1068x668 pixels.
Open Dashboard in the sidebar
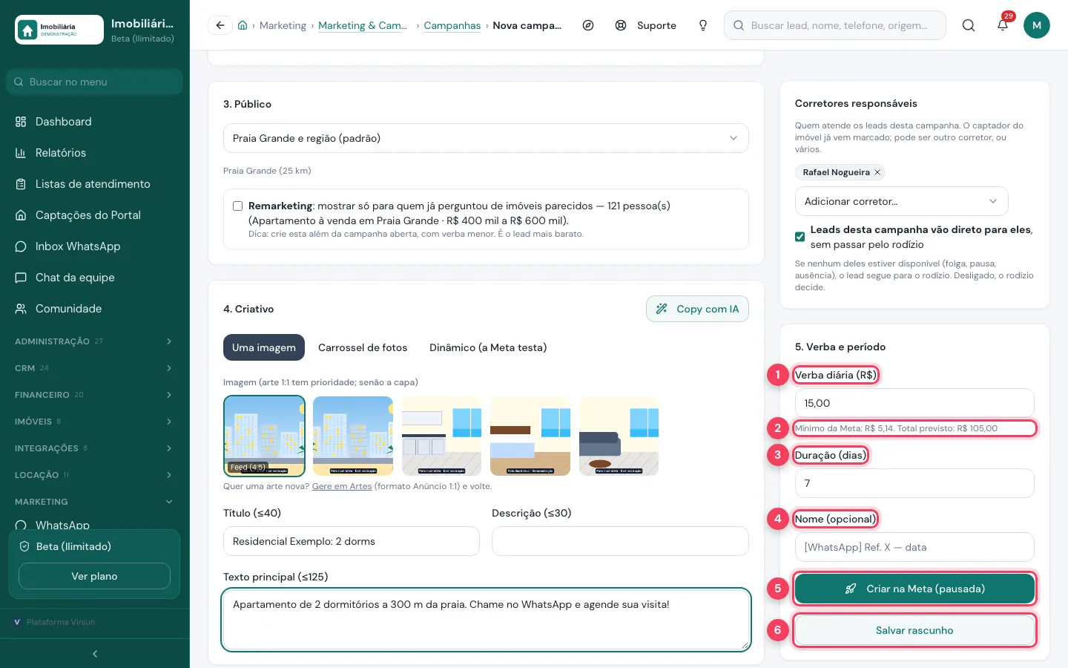pyautogui.click(x=95, y=122)
